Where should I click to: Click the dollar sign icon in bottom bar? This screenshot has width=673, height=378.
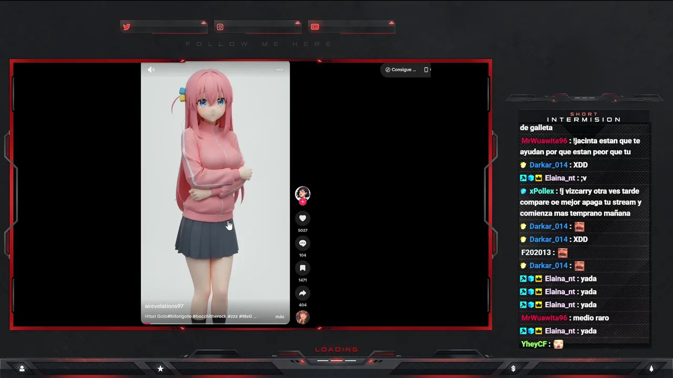point(513,369)
